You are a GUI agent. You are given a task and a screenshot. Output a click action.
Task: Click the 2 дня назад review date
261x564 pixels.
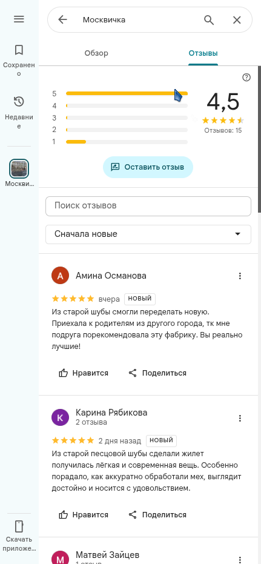point(120,440)
